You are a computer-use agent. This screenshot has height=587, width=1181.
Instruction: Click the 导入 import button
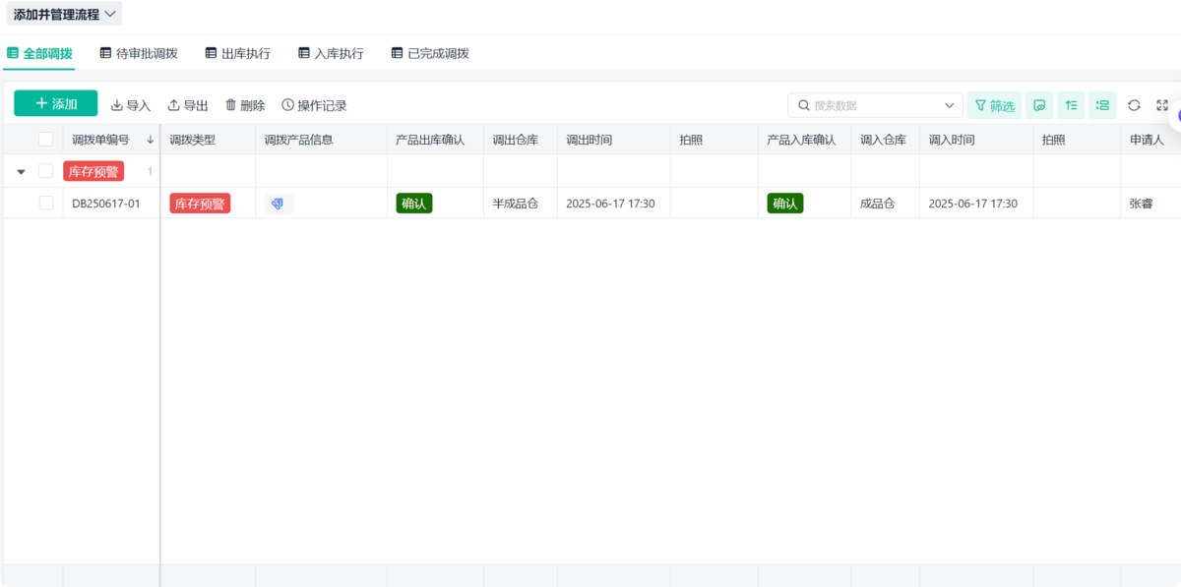tap(131, 105)
